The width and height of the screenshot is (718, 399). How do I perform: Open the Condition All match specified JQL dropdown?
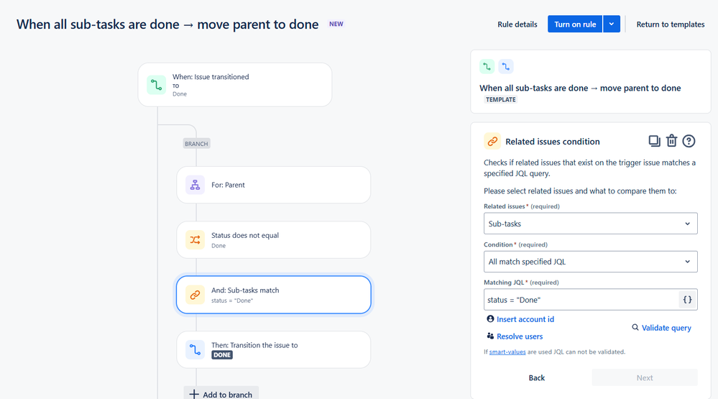coord(590,262)
